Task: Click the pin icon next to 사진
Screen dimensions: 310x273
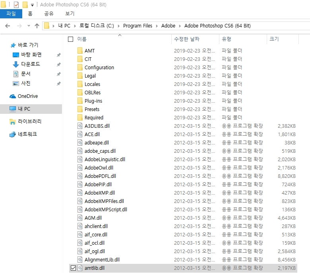Action: click(x=59, y=84)
